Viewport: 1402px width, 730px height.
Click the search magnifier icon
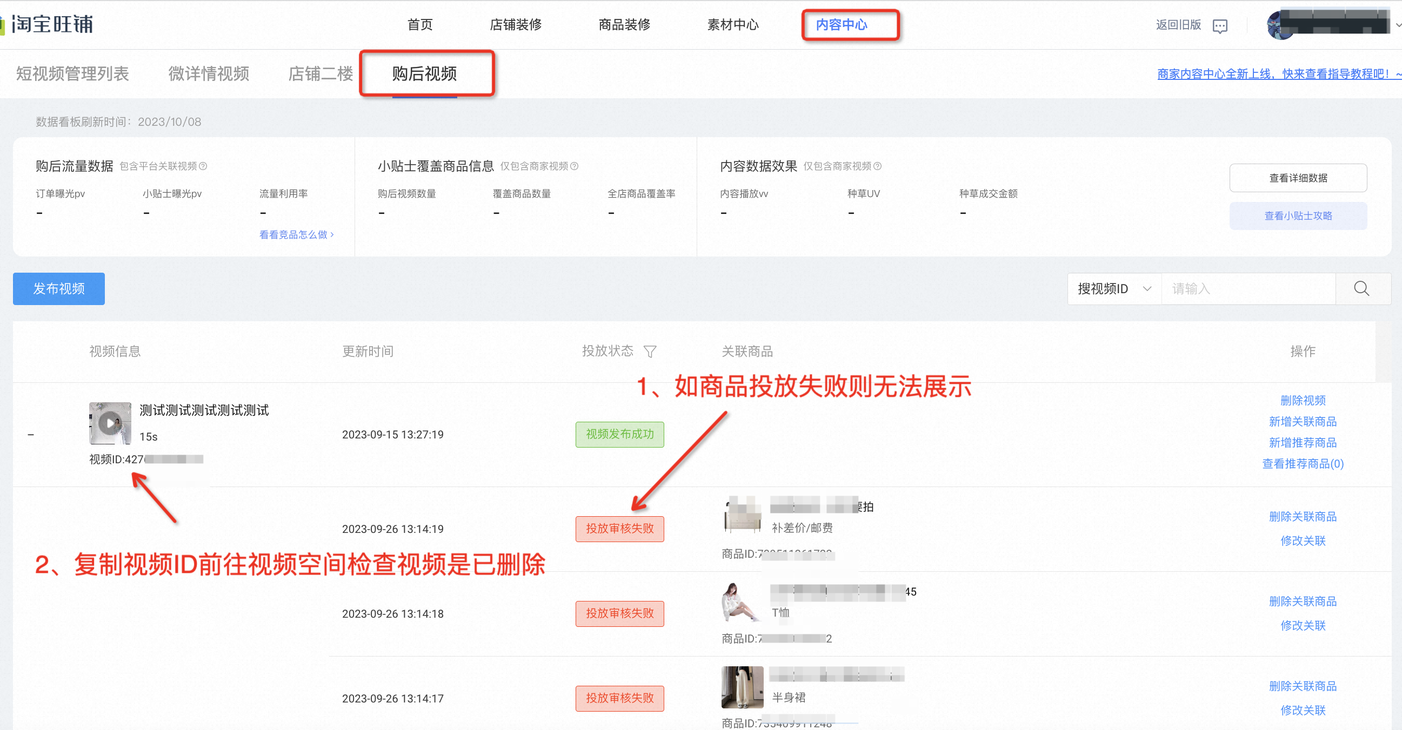[x=1361, y=289]
